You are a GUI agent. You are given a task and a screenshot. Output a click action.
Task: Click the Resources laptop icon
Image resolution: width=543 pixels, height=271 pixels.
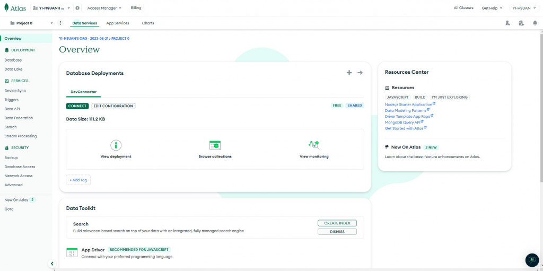[387, 88]
